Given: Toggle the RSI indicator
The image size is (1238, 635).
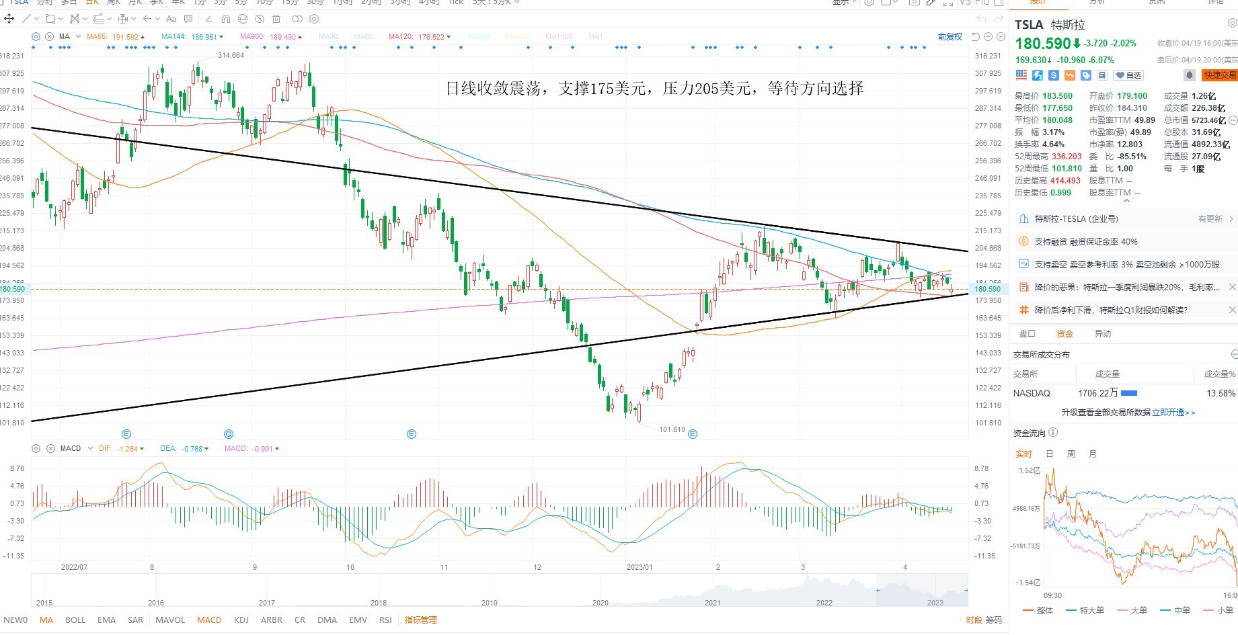Looking at the screenshot, I should 385,620.
